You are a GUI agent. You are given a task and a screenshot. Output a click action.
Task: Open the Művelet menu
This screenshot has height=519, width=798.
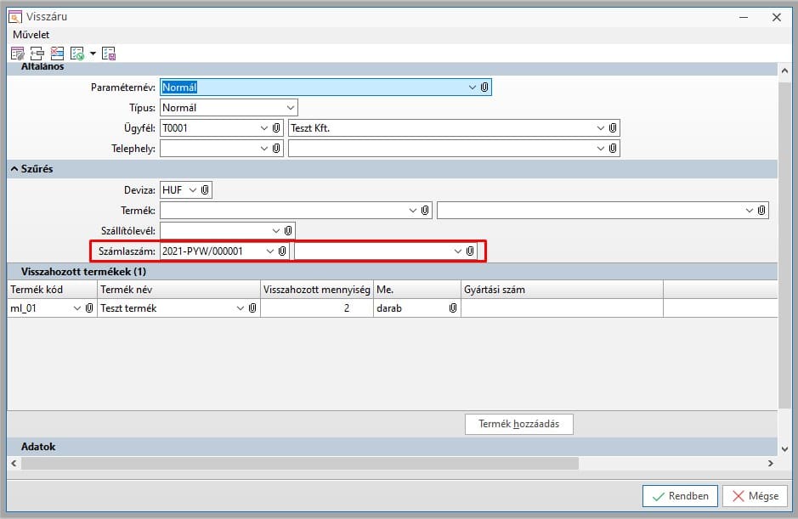(31, 35)
